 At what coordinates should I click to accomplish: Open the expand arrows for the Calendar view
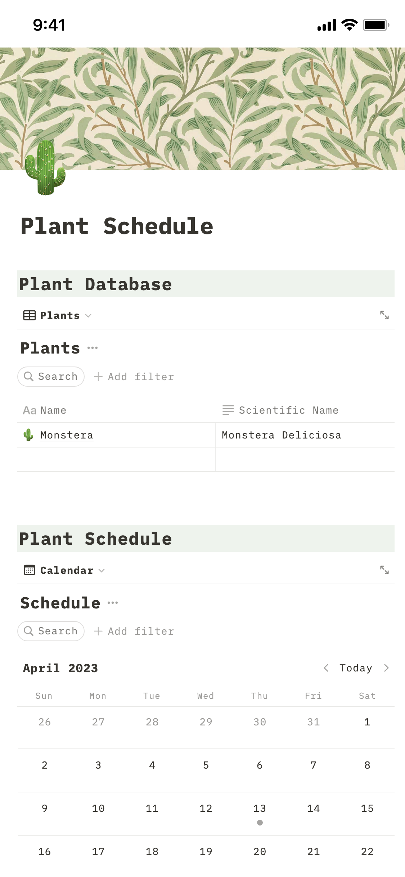click(x=385, y=570)
